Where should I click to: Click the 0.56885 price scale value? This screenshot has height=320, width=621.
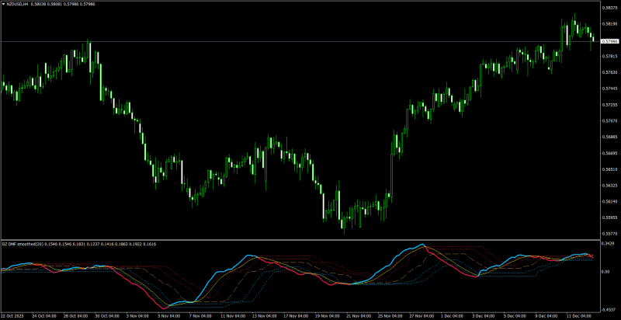[609, 137]
